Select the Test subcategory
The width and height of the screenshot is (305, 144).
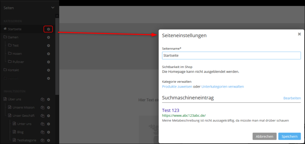pyautogui.click(x=16, y=46)
